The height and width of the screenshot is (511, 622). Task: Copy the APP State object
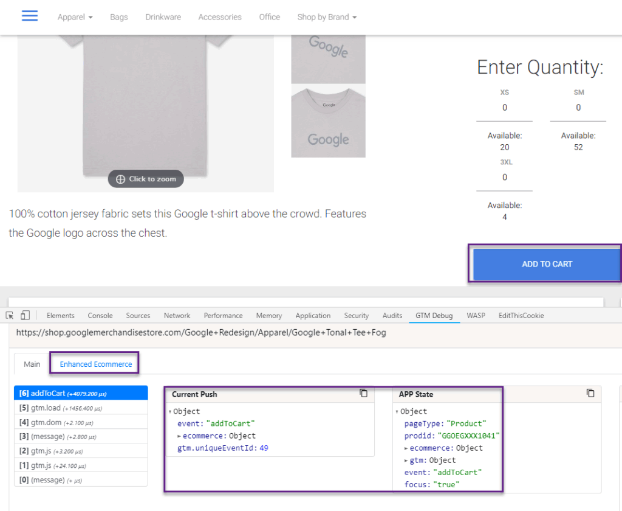tap(590, 393)
